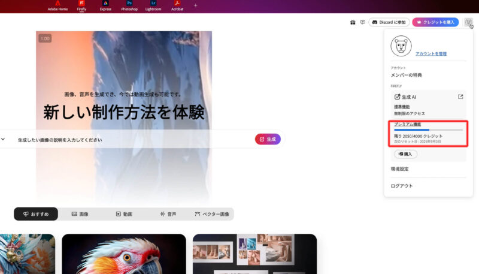Click the 新しい制作方法を体験 headline

pos(124,112)
